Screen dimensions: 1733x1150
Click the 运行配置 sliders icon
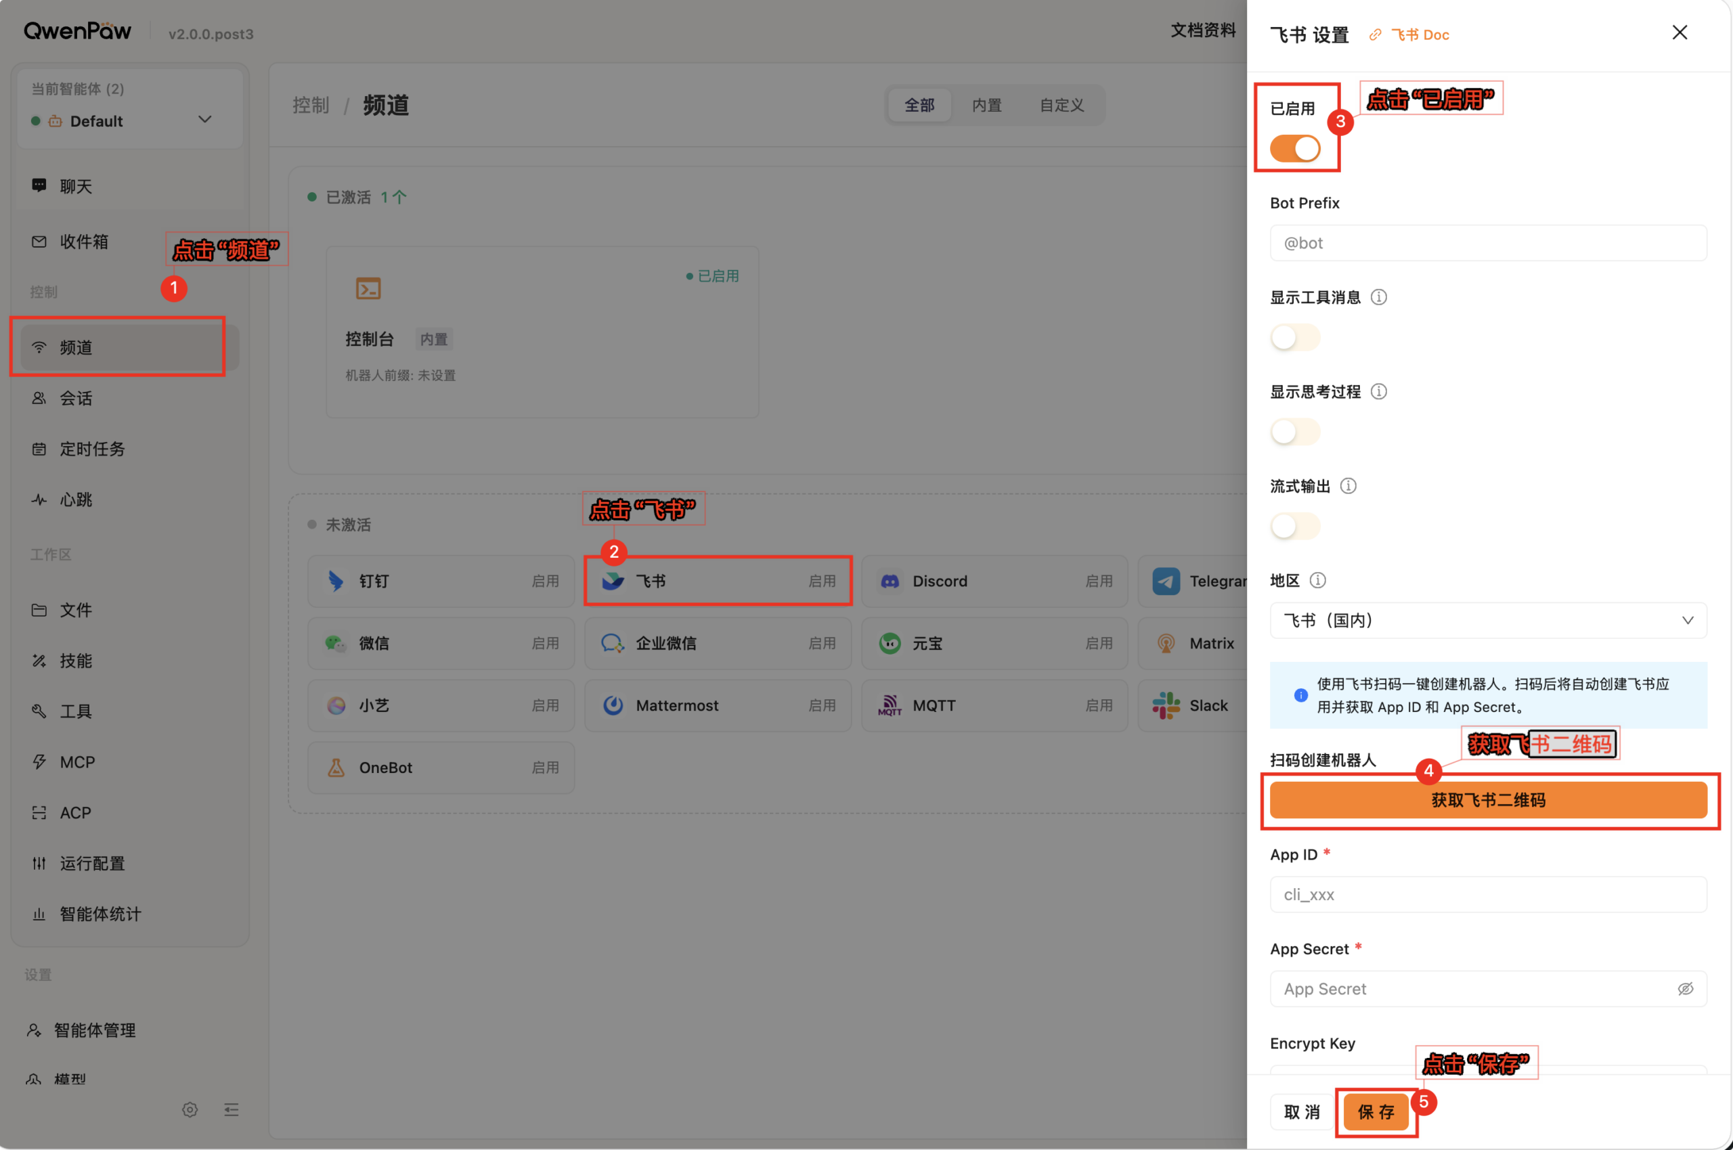tap(39, 863)
